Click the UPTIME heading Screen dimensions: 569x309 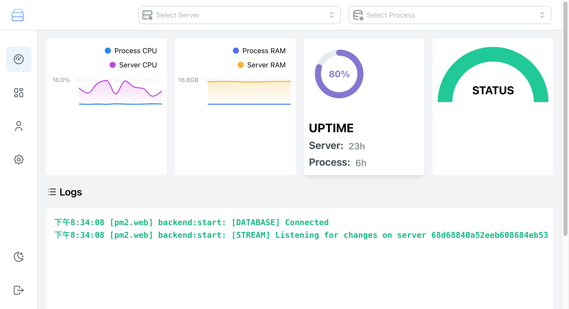331,128
